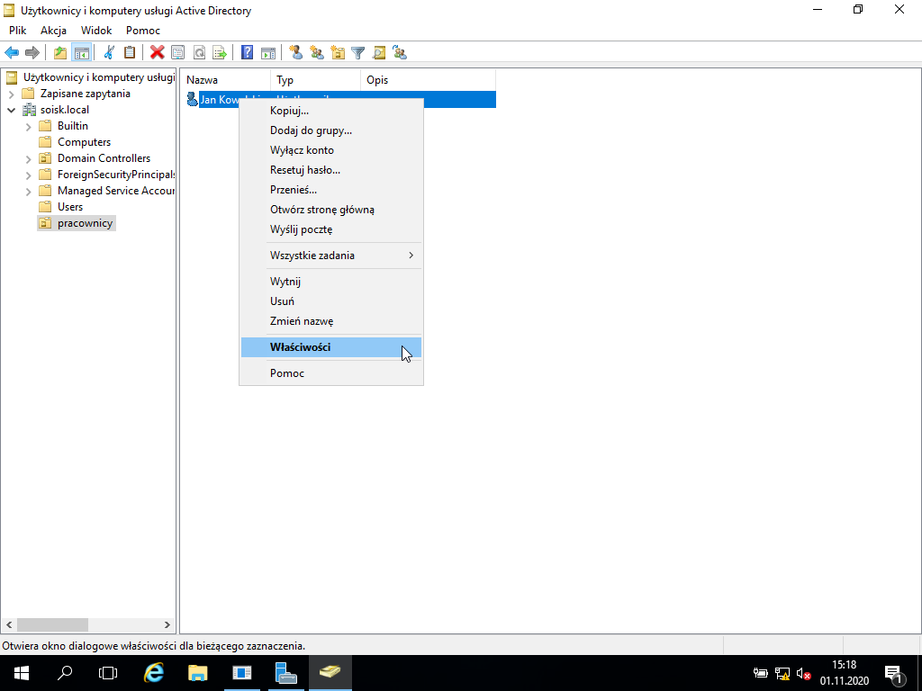Click the add to group toolbar icon

pos(400,53)
